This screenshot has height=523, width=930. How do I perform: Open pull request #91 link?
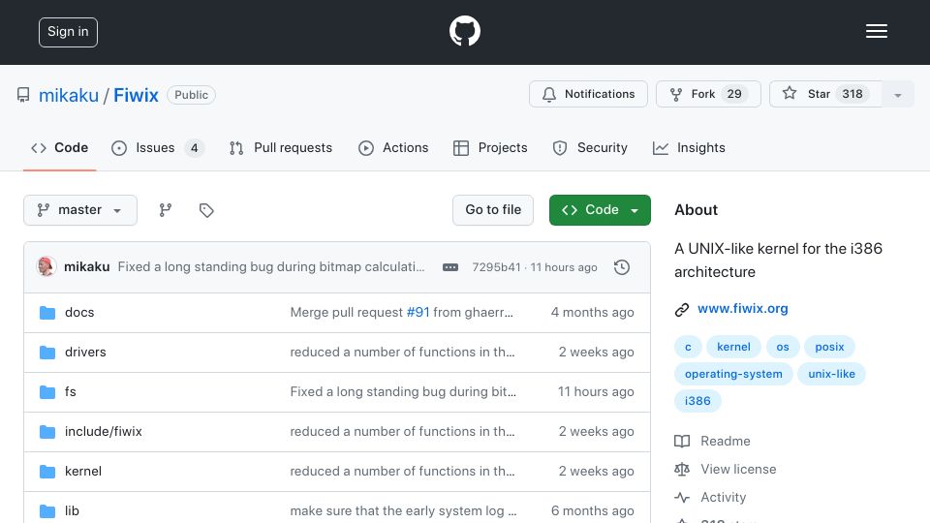[418, 313]
